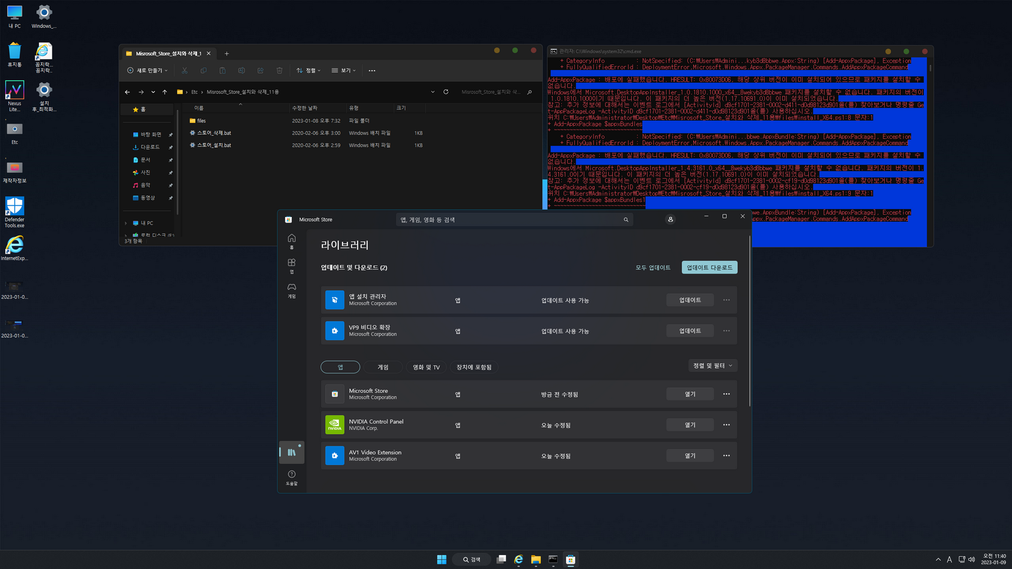Open recent locations chevron in Explorer

(x=153, y=92)
